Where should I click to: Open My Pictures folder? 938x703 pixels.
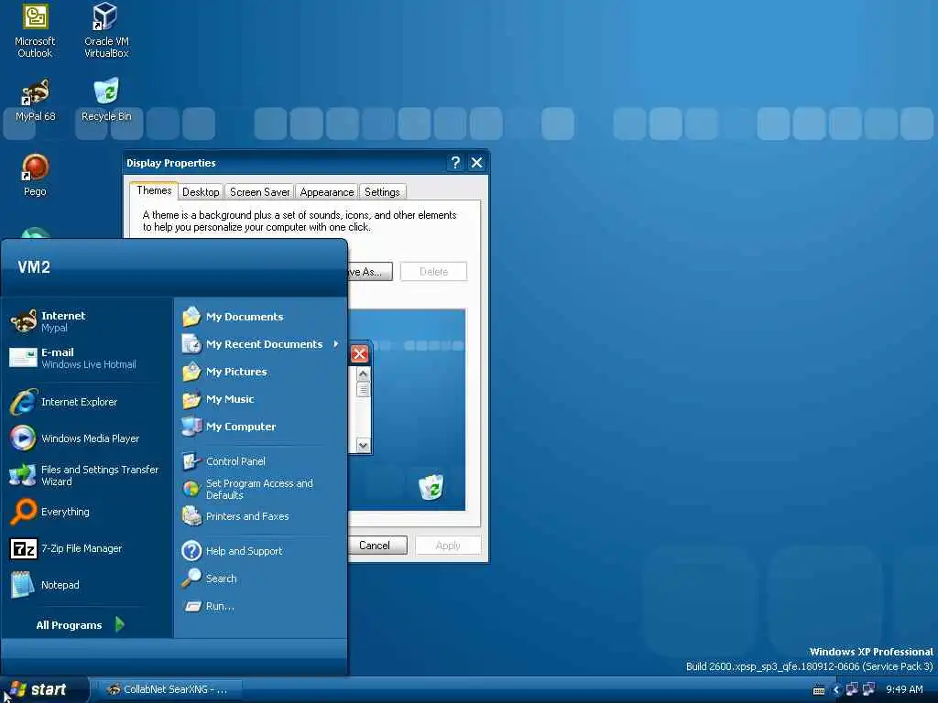tap(260, 372)
